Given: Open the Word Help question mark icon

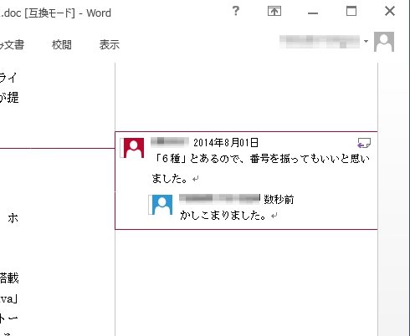Looking at the screenshot, I should point(236,11).
